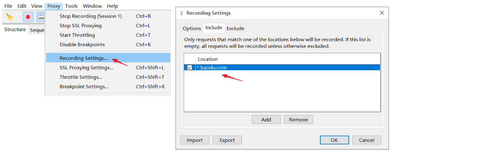482x159 pixels.
Task: Select Stop Recording (Session 1)
Action: (x=91, y=16)
